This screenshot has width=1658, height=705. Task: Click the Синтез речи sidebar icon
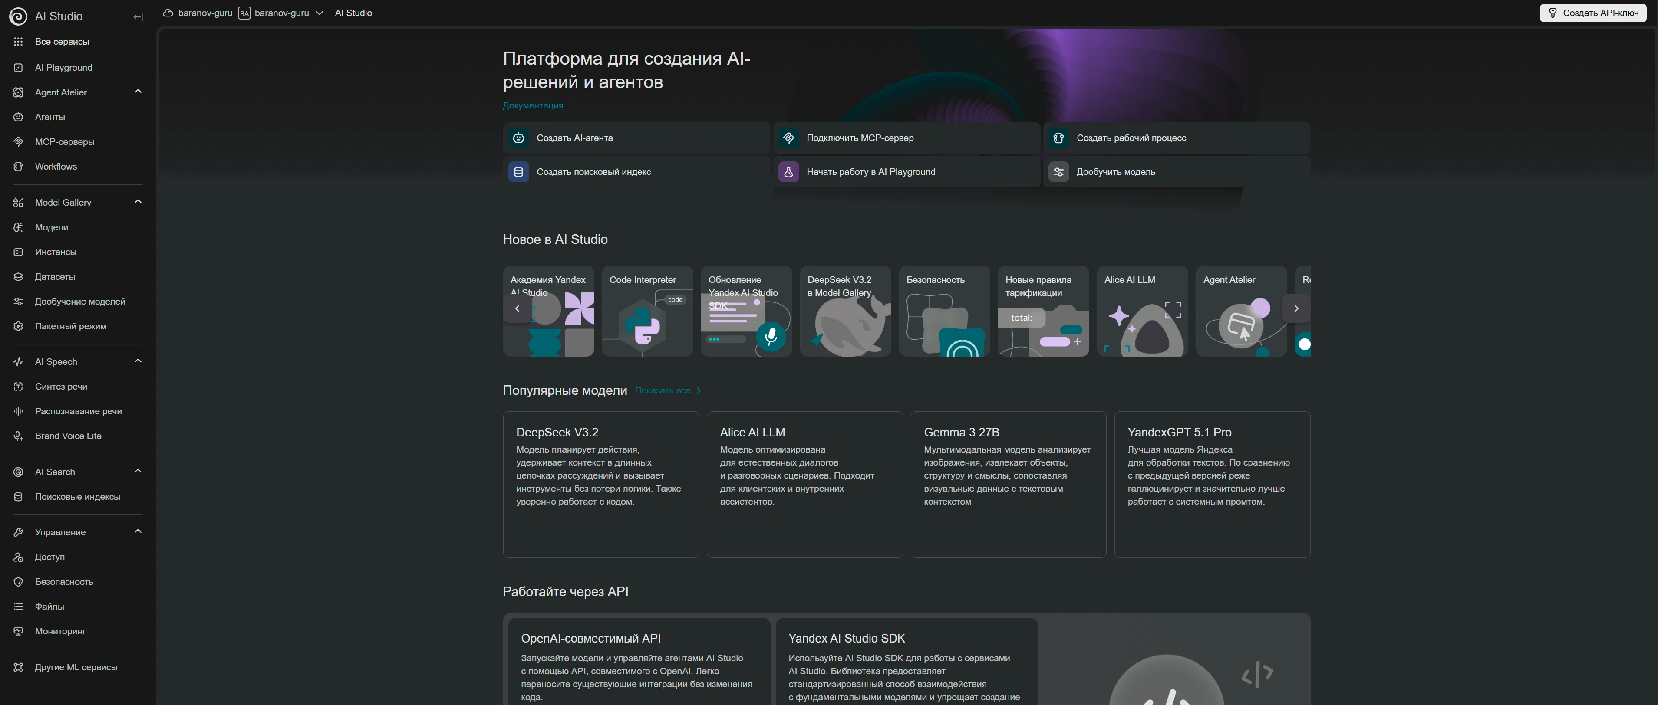(18, 387)
